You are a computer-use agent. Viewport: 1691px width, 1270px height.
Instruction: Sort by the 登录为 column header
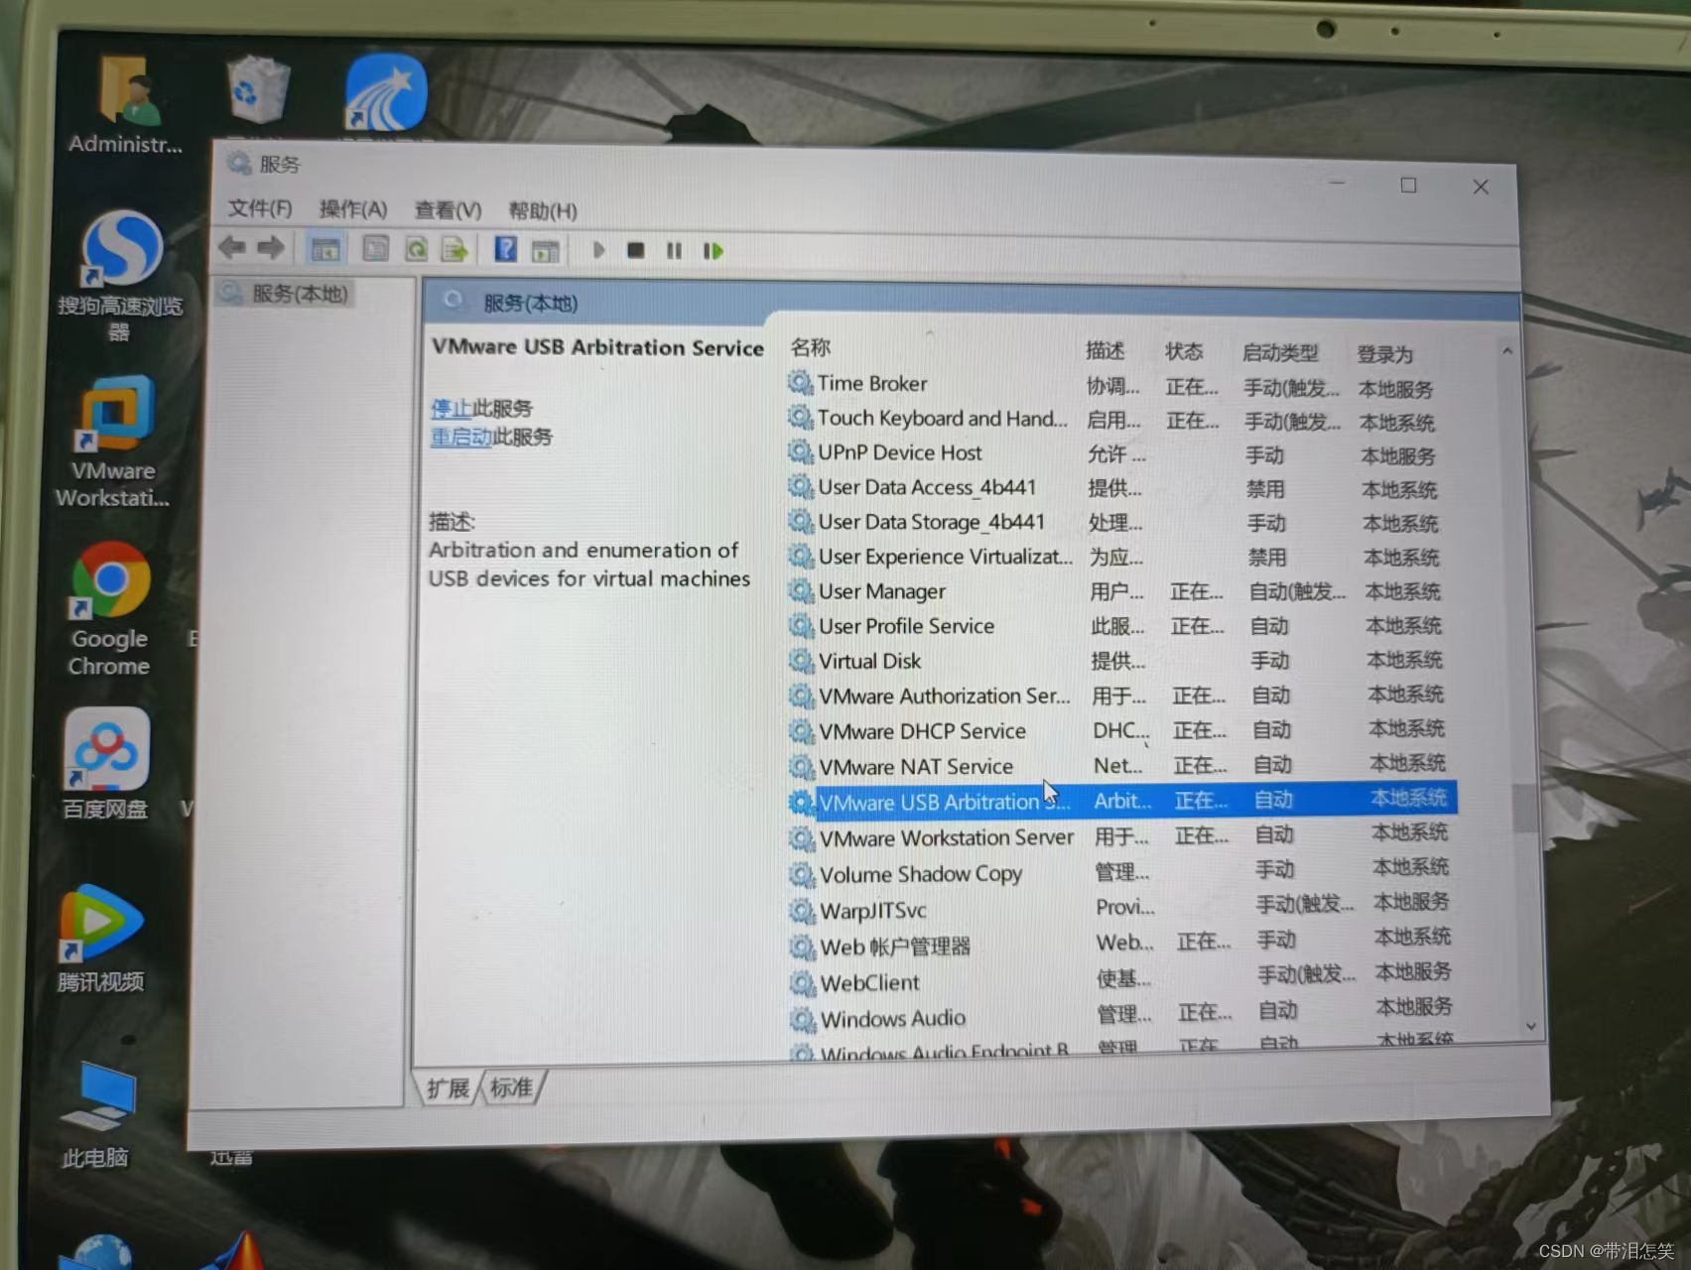pyautogui.click(x=1384, y=354)
